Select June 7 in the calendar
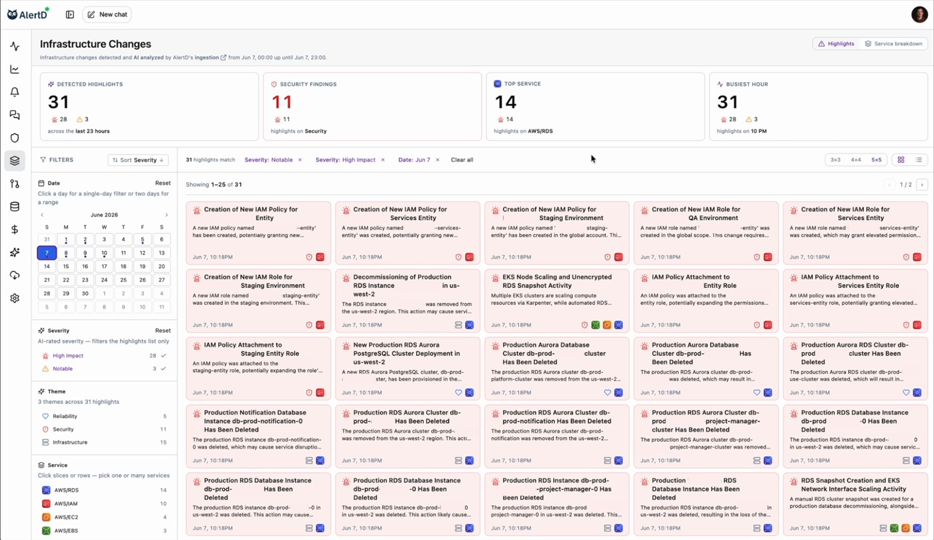This screenshot has width=934, height=540. point(47,253)
